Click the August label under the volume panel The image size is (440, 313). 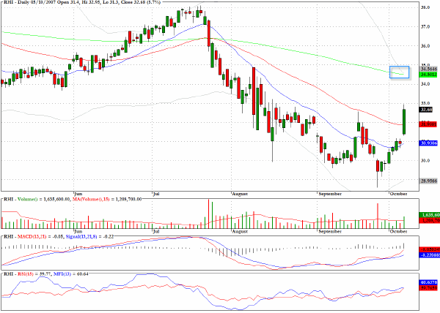(x=240, y=231)
